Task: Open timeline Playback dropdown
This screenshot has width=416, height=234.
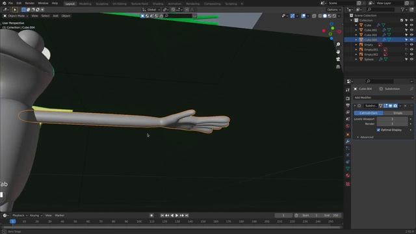Action: pos(20,215)
